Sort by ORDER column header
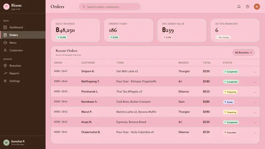 58,63
